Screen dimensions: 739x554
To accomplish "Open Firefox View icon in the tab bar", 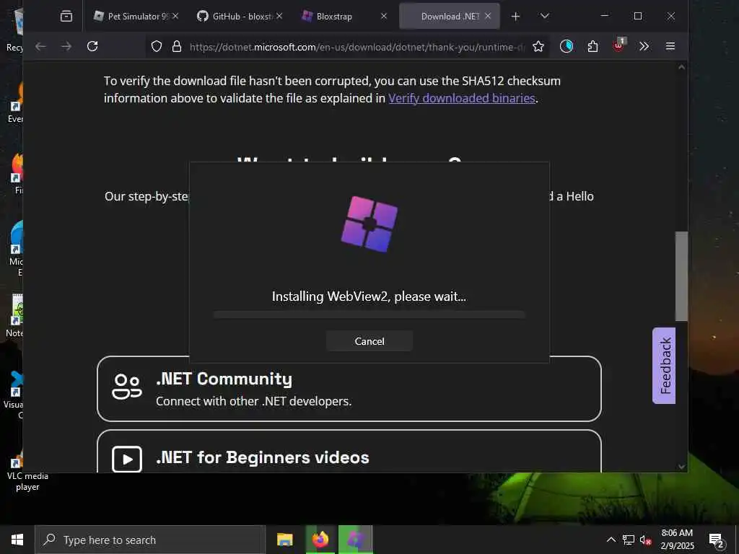I will [x=66, y=17].
